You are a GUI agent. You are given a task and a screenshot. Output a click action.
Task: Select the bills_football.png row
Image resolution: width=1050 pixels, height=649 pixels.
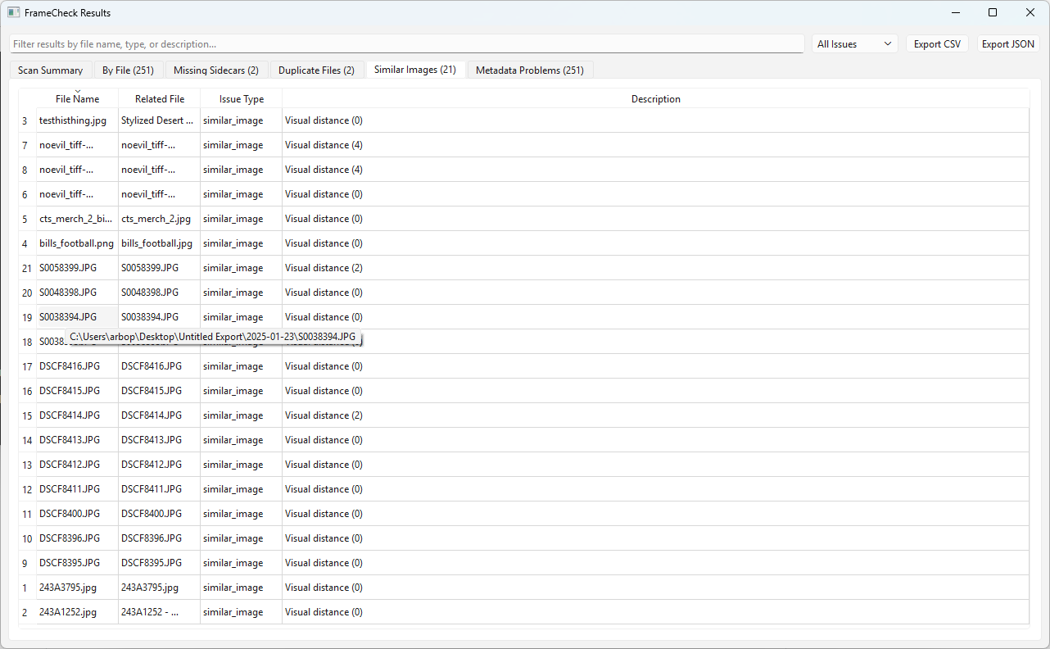76,243
